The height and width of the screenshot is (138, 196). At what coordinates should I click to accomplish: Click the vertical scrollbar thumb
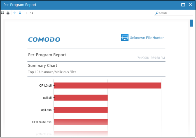191,23
